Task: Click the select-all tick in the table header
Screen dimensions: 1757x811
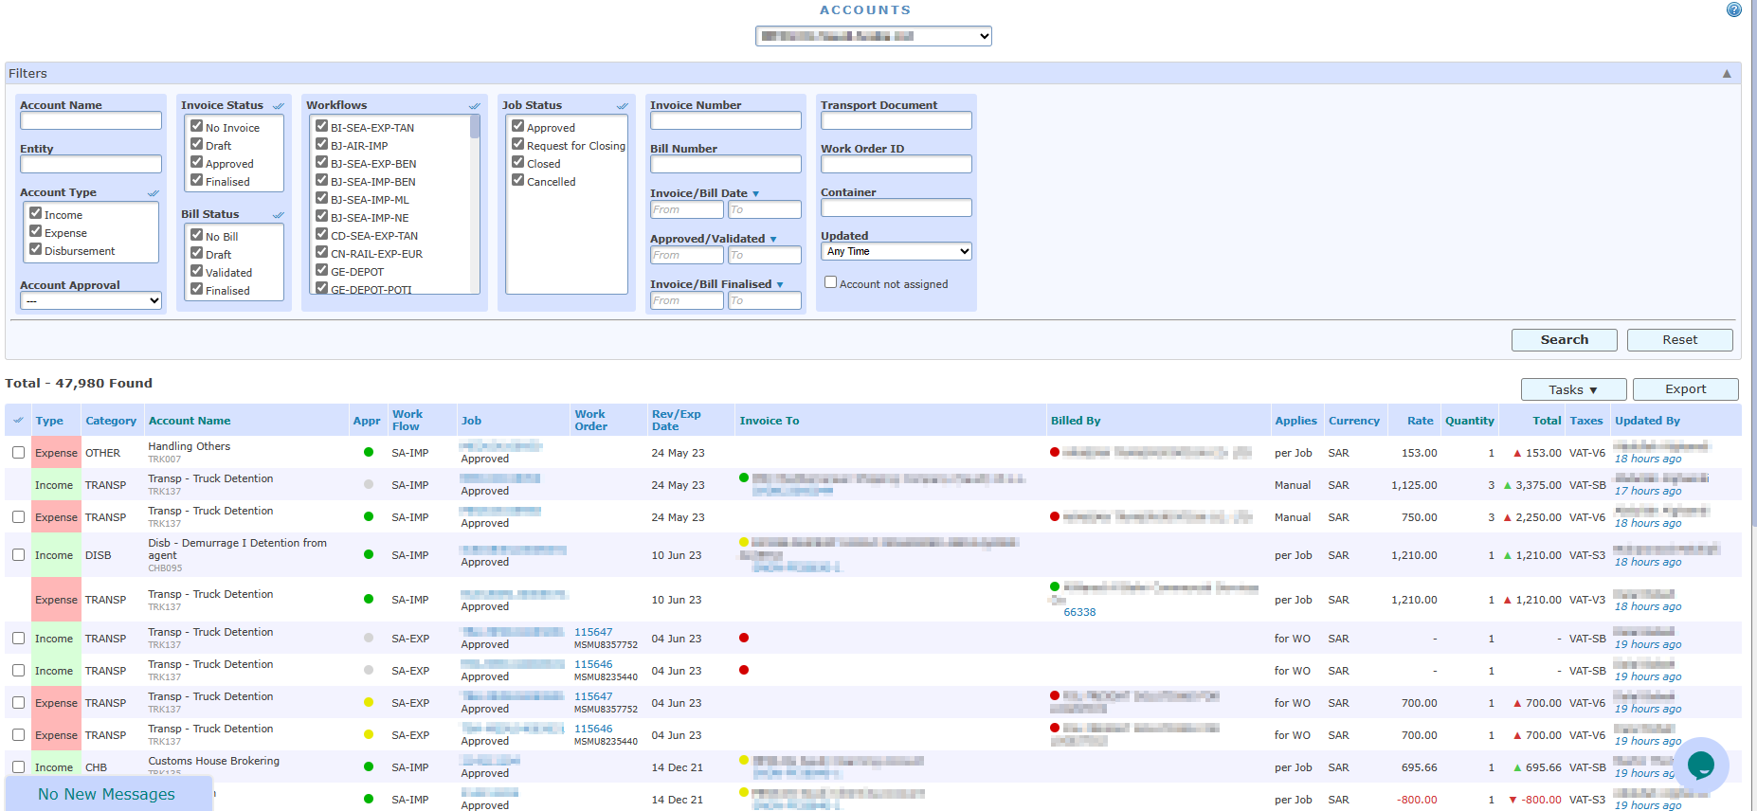Action: click(18, 421)
